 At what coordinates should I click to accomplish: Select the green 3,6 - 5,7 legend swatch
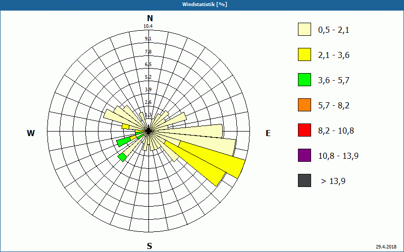click(x=305, y=80)
